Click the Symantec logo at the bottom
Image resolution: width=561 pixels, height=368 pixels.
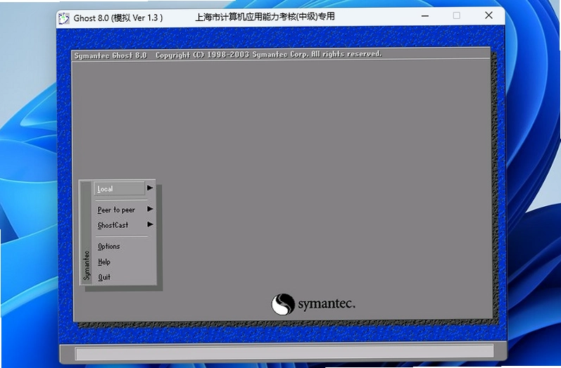[x=313, y=304]
